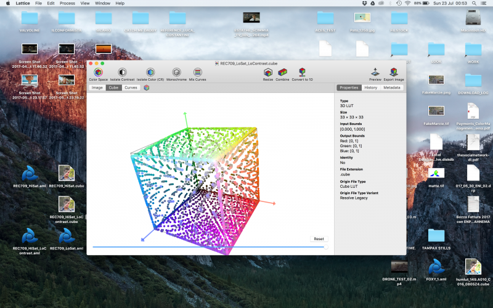
Task: Switch to the Curves view tab
Action: 131,88
